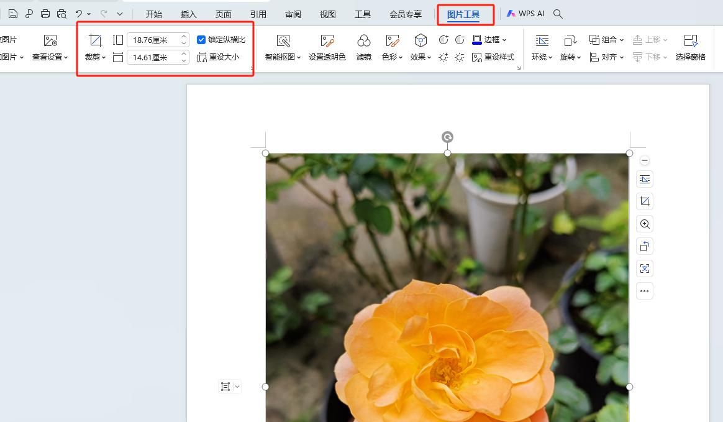The image size is (723, 422).
Task: Increase the 18.76厘米 value with up arrow
Action: click(x=184, y=37)
